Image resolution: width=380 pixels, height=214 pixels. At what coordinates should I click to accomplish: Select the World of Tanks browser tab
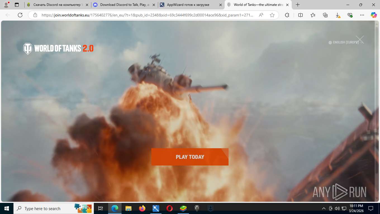tap(258, 5)
